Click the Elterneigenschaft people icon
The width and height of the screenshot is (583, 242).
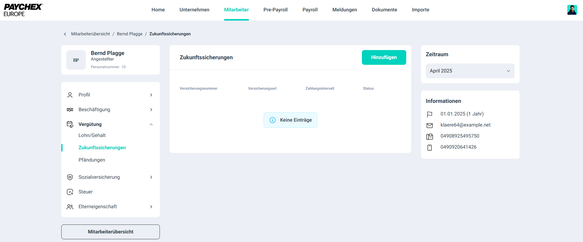pyautogui.click(x=70, y=207)
